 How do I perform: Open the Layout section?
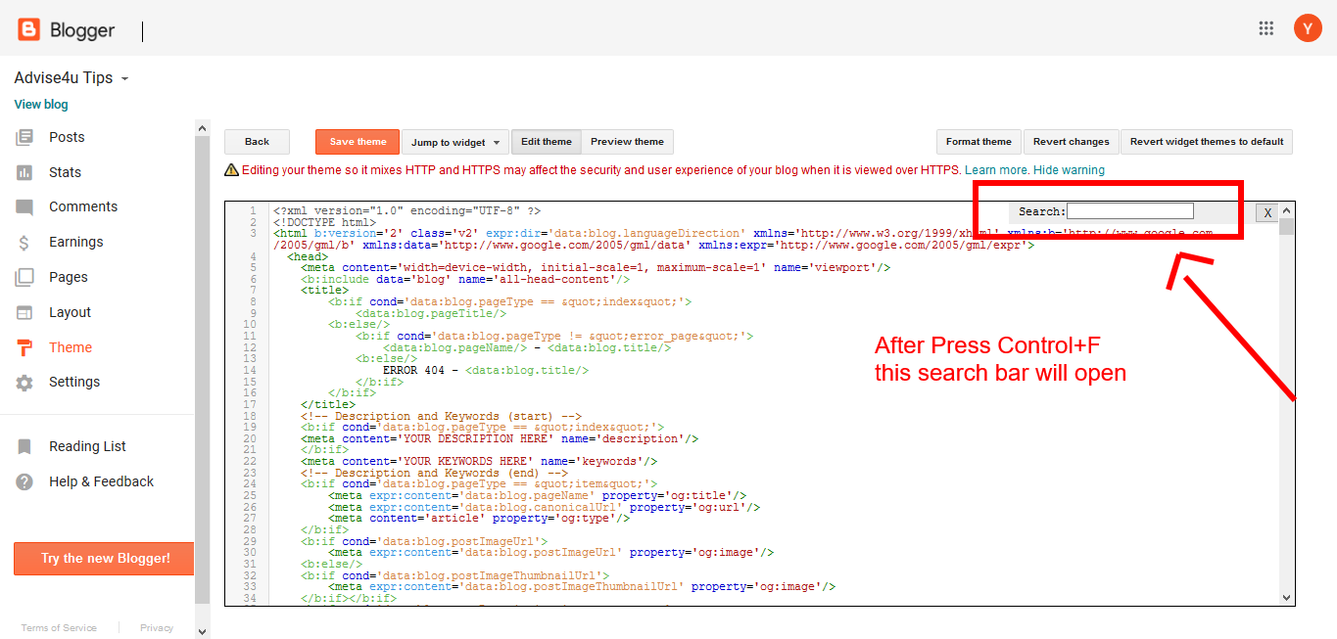click(70, 312)
